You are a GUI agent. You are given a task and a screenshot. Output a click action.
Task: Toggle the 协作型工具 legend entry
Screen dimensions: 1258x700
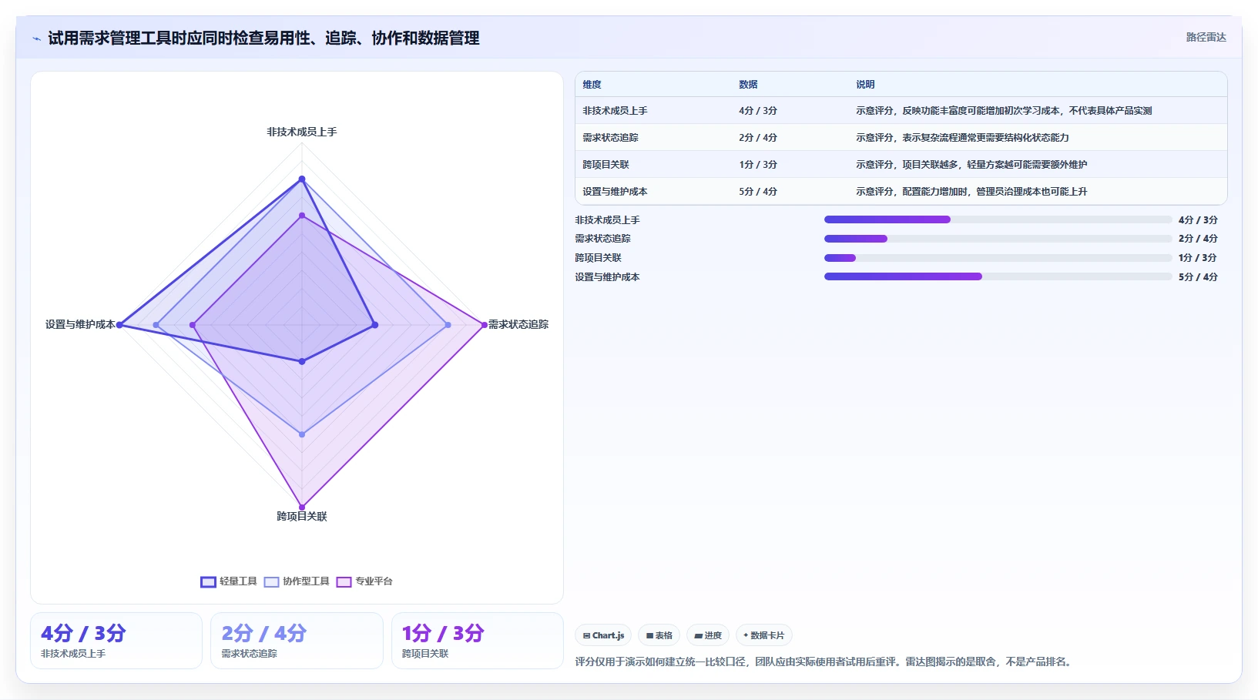[297, 581]
